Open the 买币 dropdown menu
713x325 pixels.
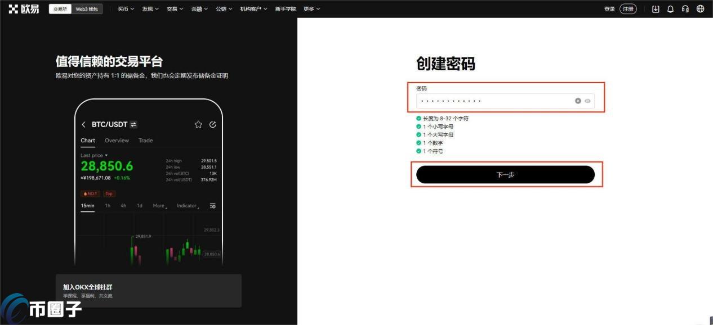[x=126, y=9]
